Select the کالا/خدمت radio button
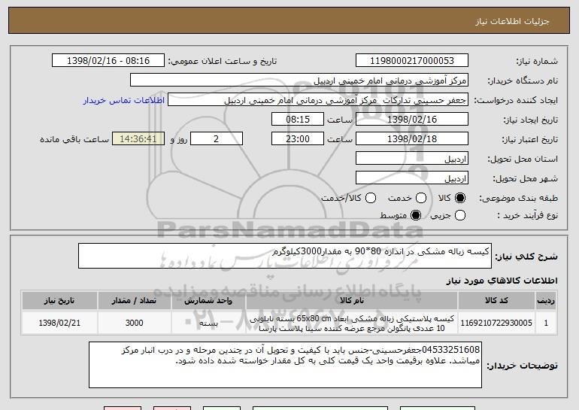The image size is (579, 410). [x=371, y=199]
